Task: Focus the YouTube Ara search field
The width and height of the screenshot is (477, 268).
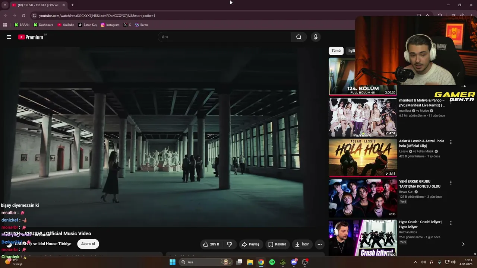Action: [225, 37]
